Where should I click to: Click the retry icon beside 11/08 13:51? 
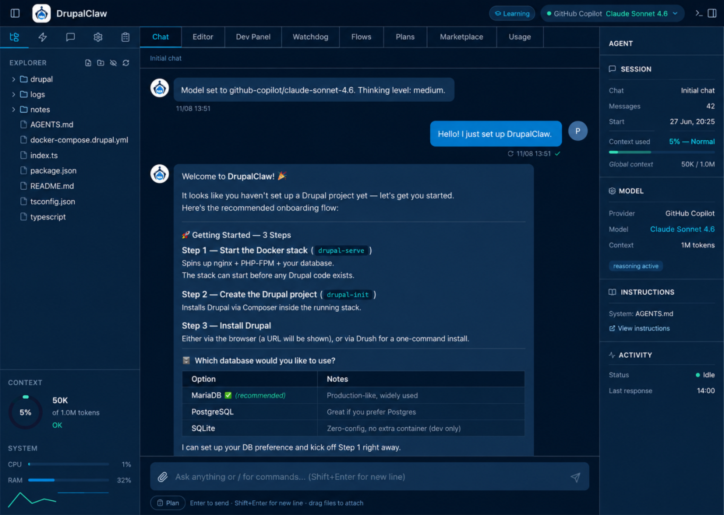(511, 154)
